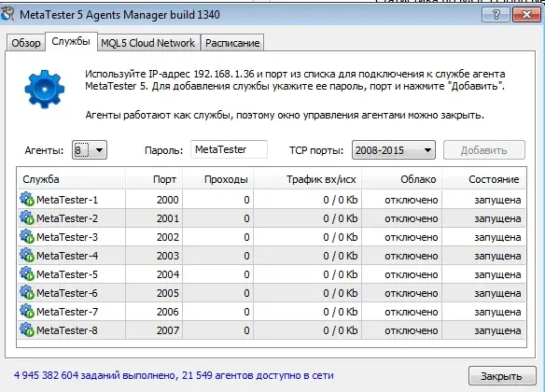This screenshot has width=545, height=392.
Task: Click the Пароль input field
Action: 229,149
